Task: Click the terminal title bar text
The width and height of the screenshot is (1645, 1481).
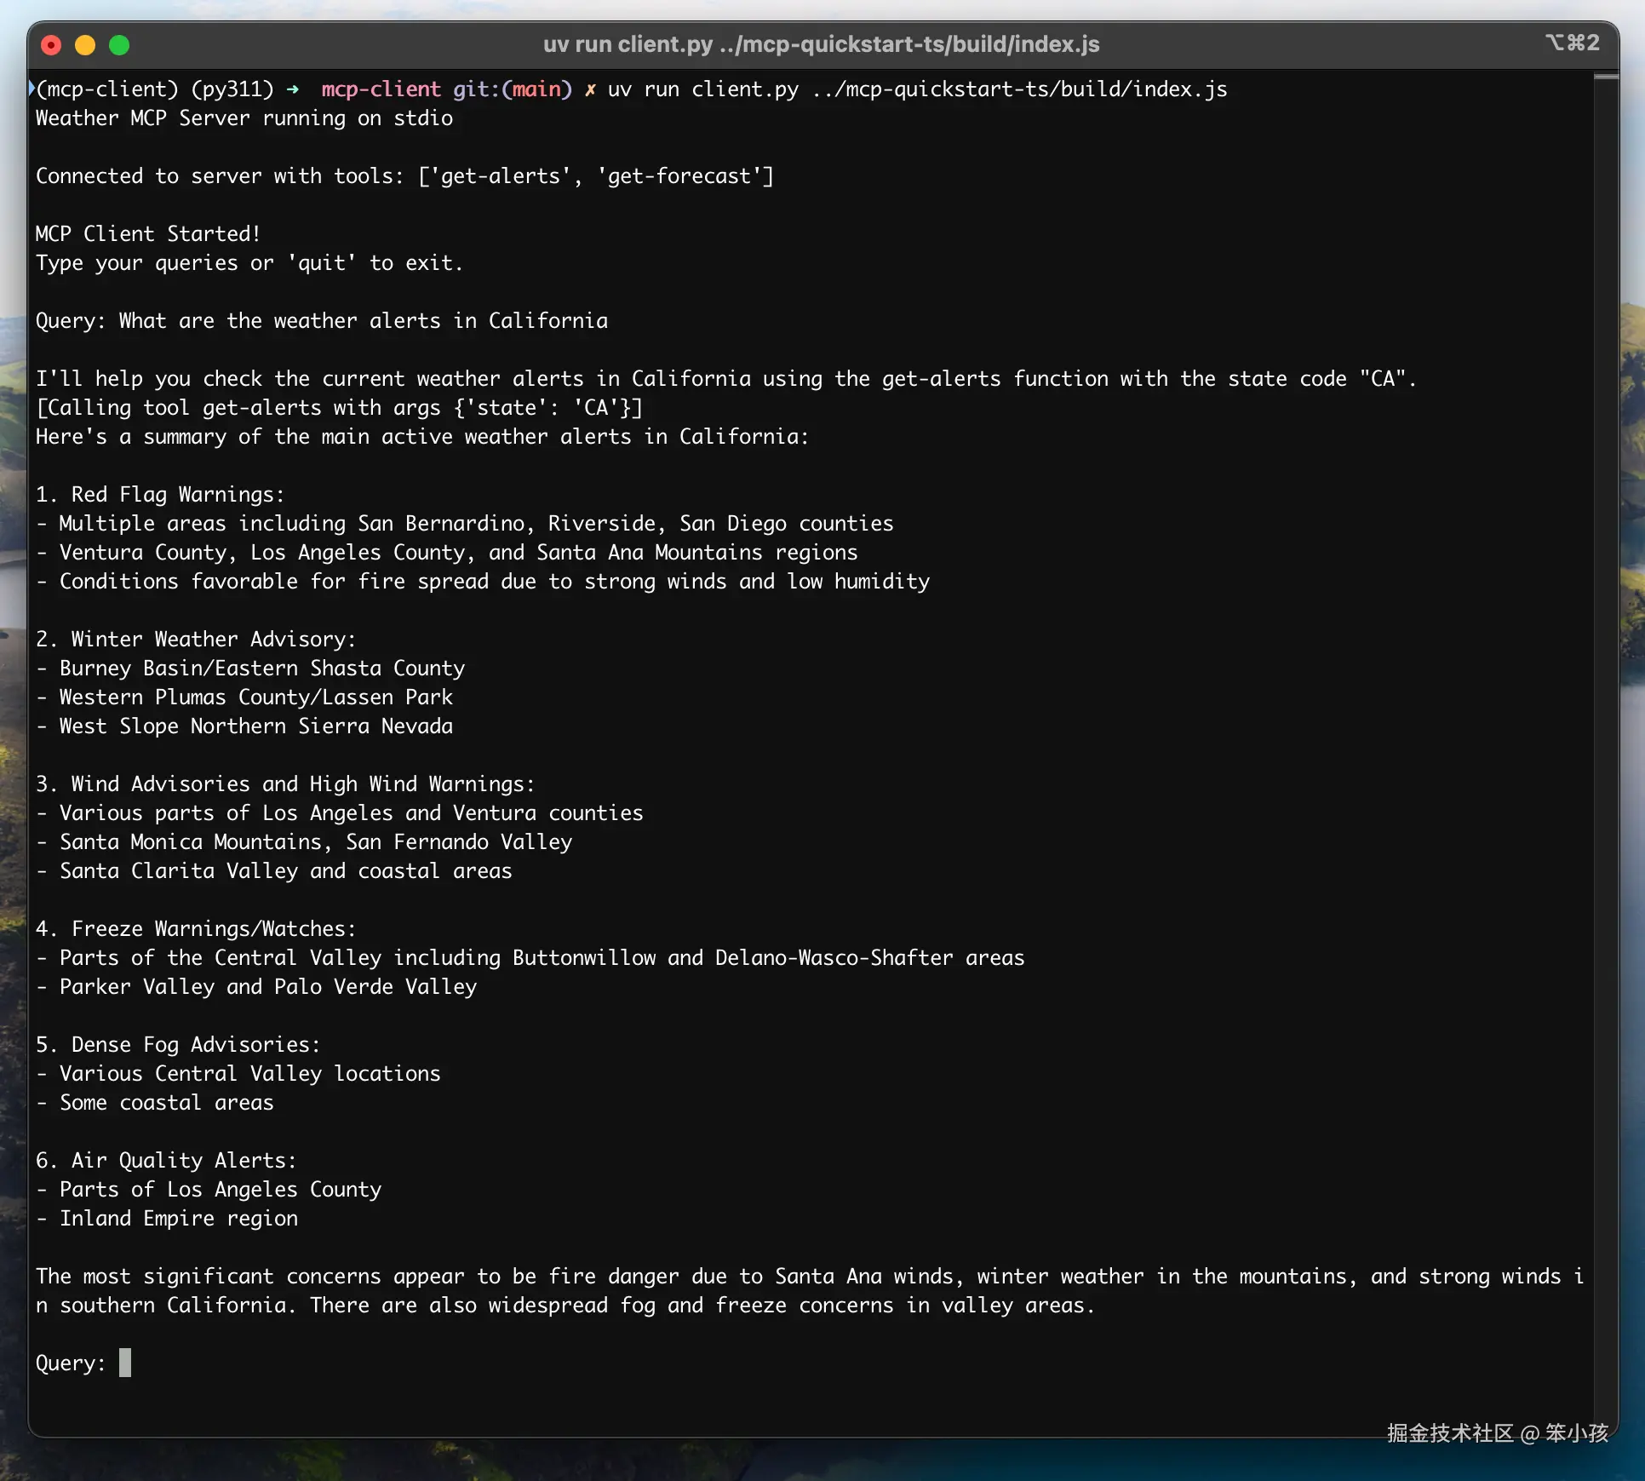Action: 820,43
